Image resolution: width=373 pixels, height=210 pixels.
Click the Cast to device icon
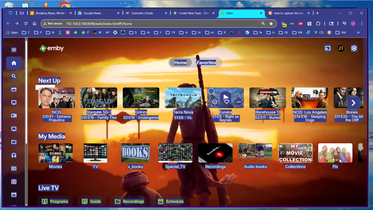tap(327, 48)
